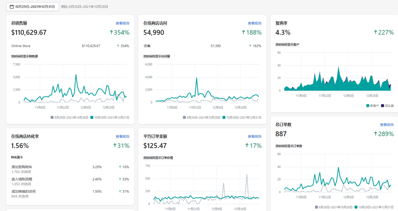
Task: Click the $125.47 average order value
Action: (x=155, y=146)
